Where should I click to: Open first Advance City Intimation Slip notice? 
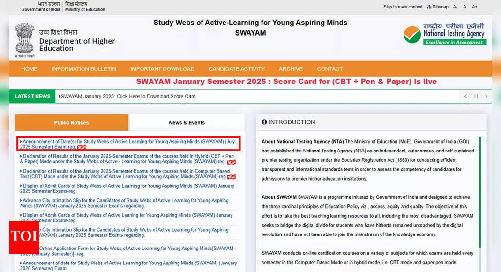pyautogui.click(x=125, y=203)
